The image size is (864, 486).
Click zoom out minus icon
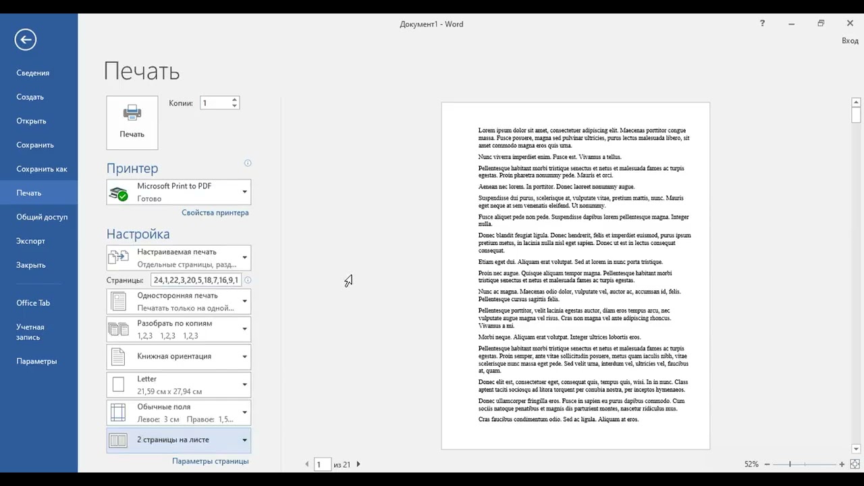click(768, 464)
